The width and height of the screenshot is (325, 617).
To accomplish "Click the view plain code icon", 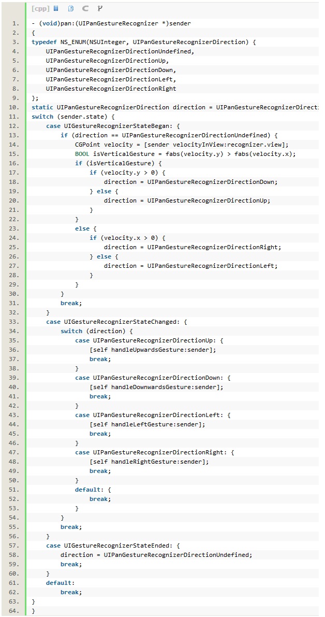I will pos(56,9).
